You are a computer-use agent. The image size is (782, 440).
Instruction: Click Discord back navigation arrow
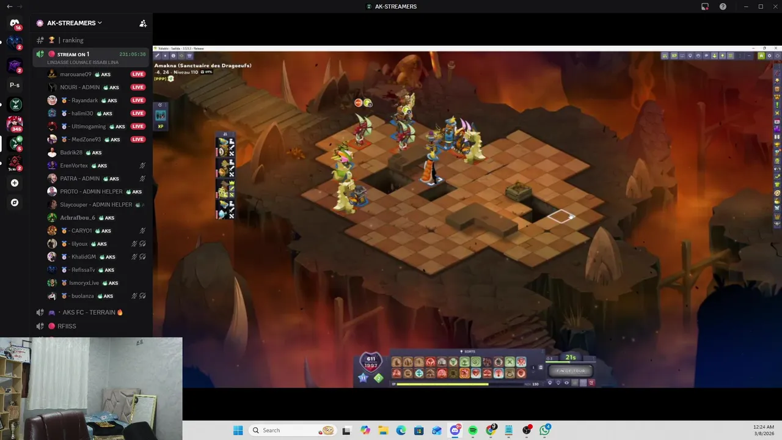[x=9, y=6]
